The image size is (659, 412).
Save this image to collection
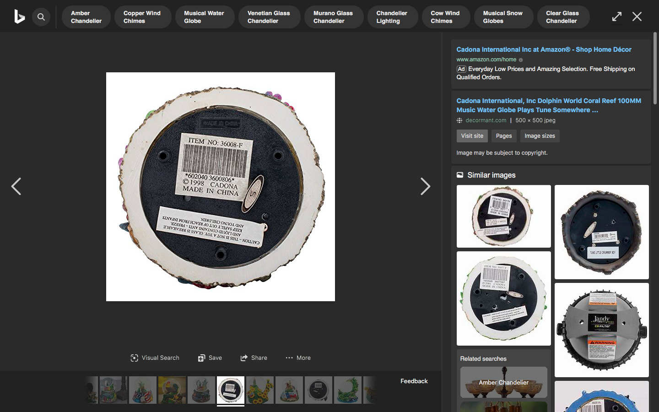pos(210,358)
